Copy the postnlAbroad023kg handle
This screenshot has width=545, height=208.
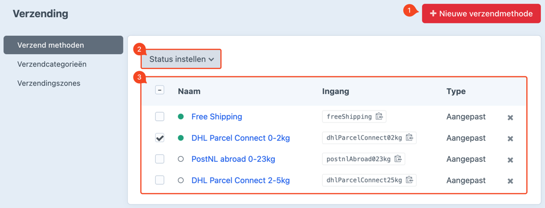pyautogui.click(x=397, y=159)
